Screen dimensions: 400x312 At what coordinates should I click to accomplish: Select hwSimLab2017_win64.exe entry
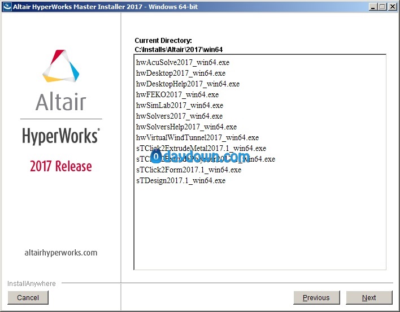180,105
